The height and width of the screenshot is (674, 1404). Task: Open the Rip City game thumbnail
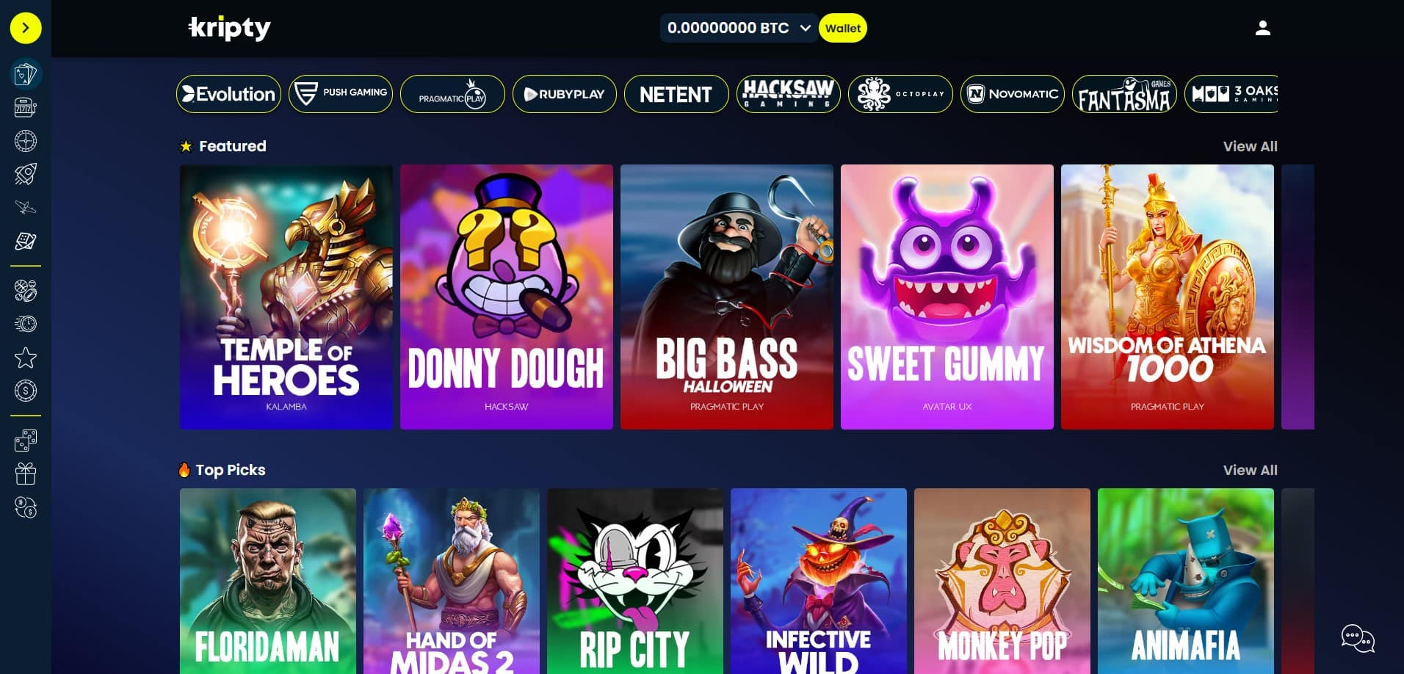(635, 581)
